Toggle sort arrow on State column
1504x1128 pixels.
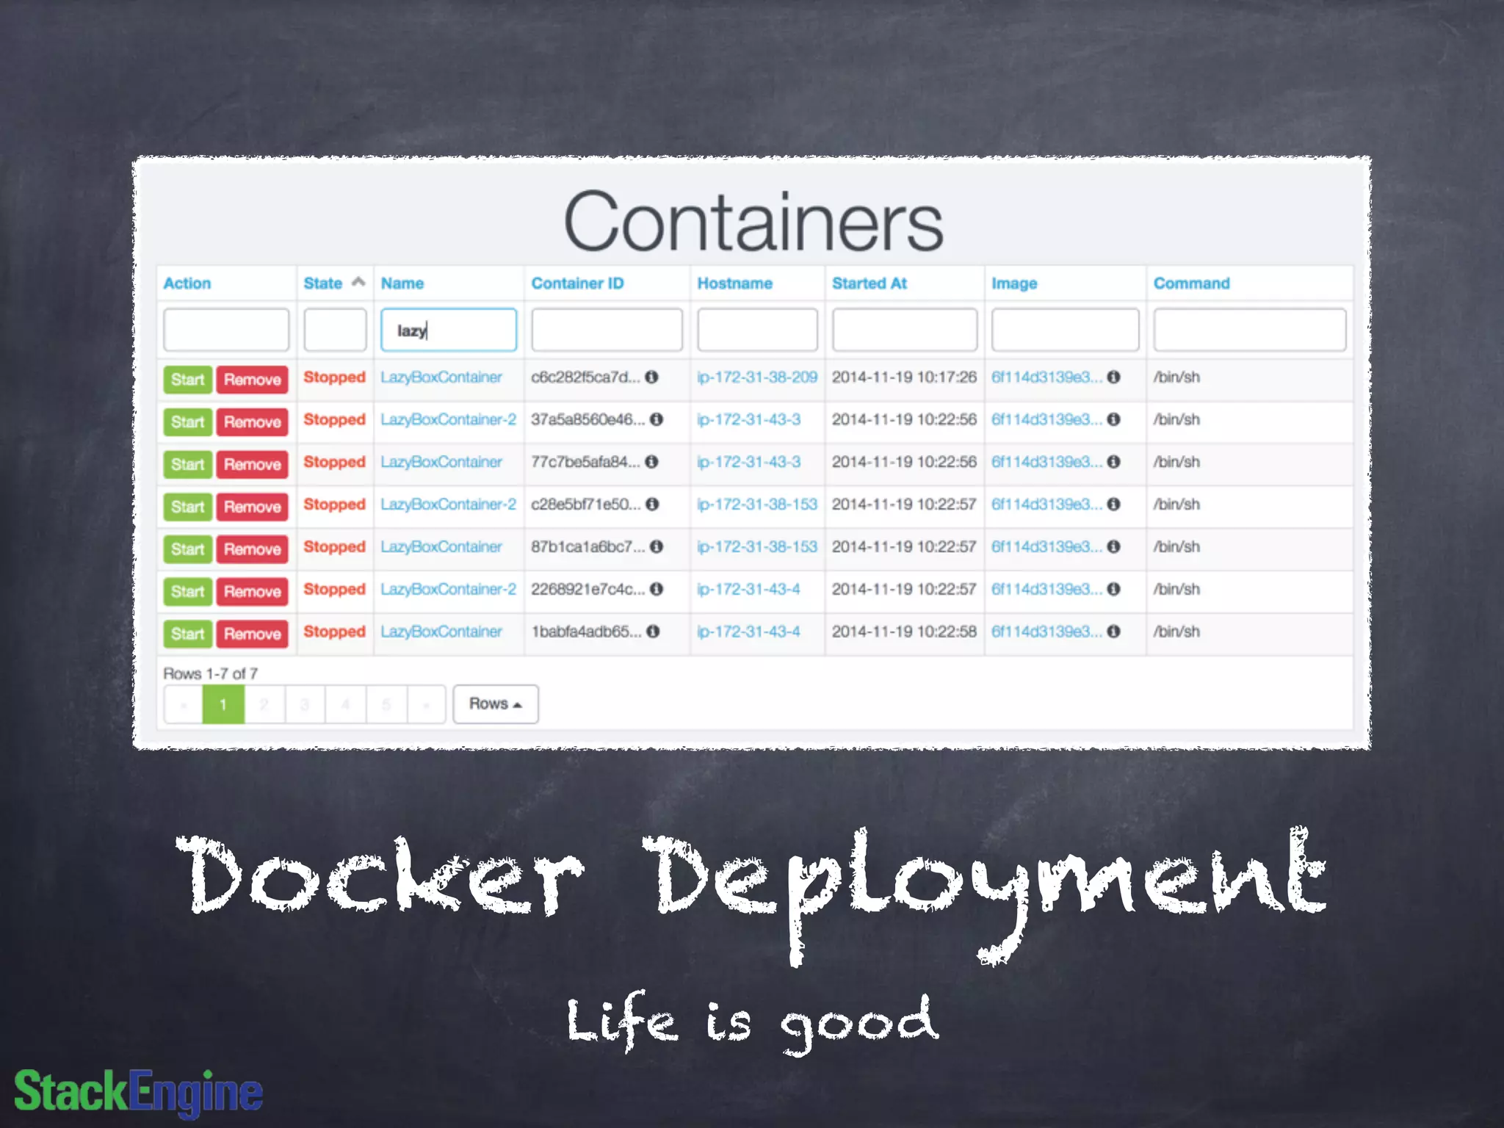tap(358, 282)
